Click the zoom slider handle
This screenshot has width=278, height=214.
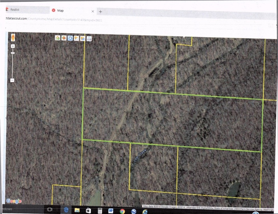click(13, 53)
